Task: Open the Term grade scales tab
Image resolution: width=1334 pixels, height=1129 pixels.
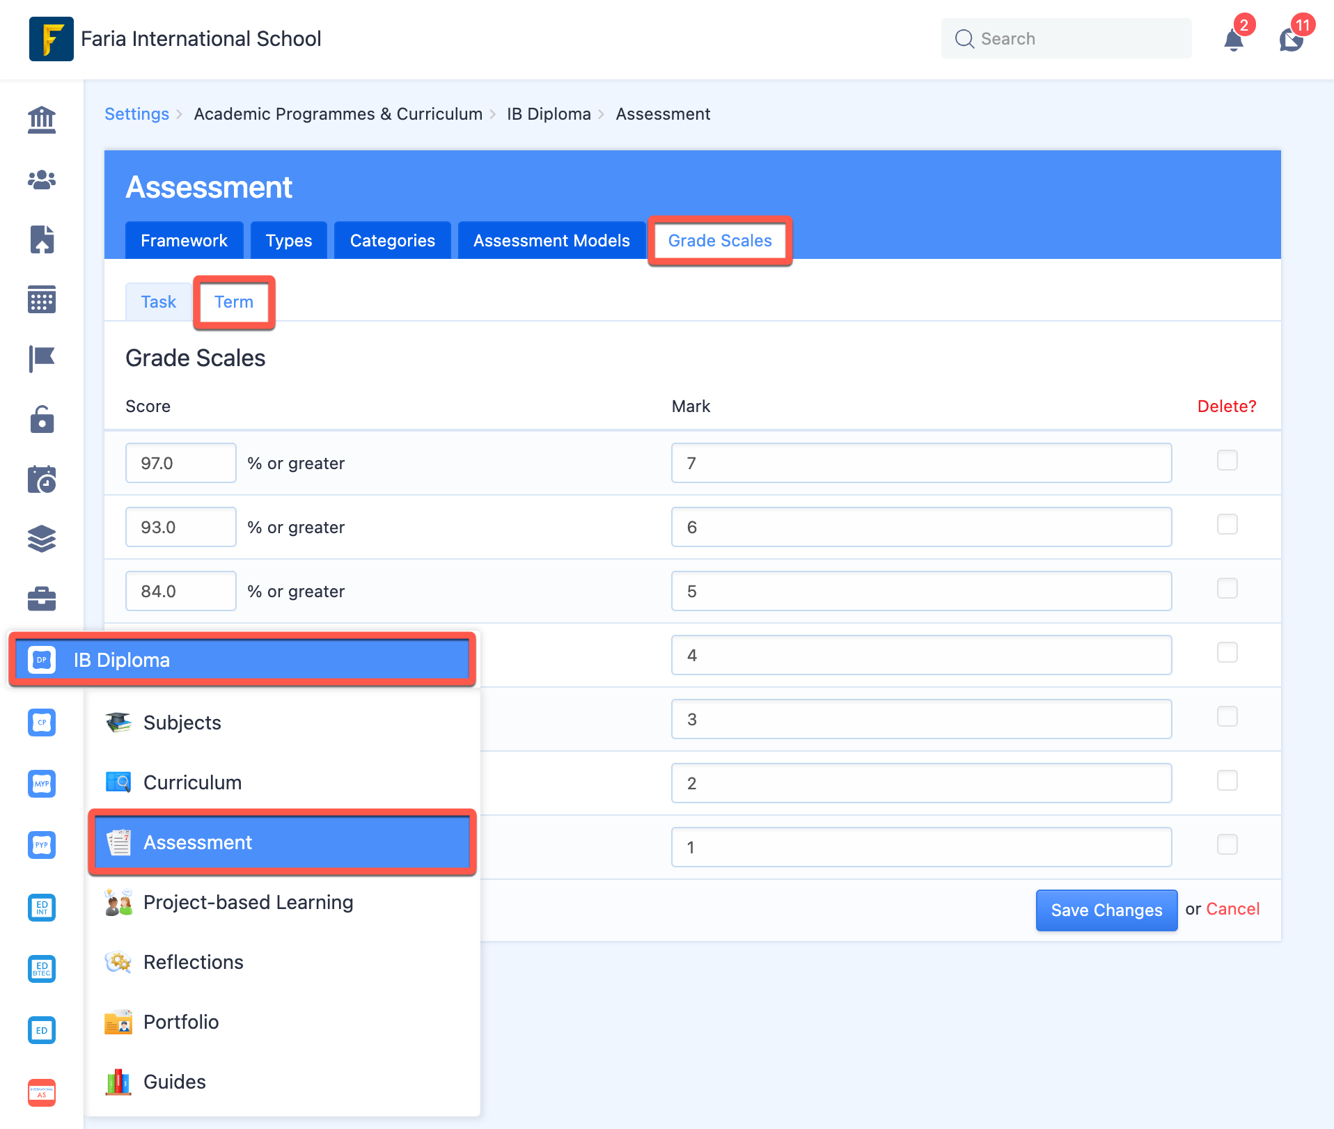Action: [x=233, y=301]
